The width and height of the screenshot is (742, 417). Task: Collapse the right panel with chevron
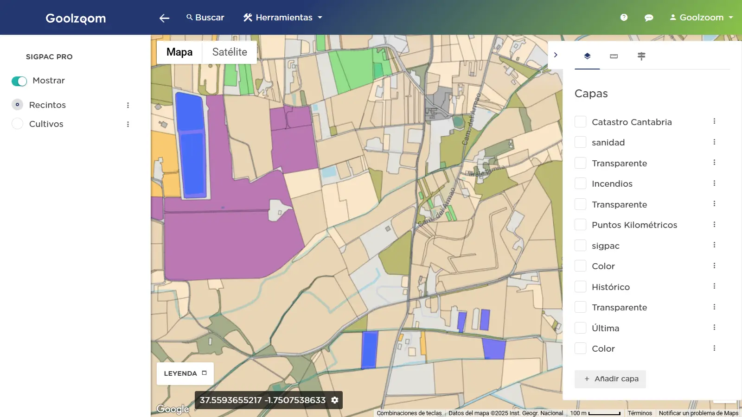point(556,55)
